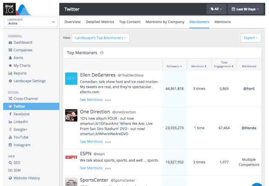
Task: Click the Cross-Channel shuffle icon
Action: click(x=10, y=98)
